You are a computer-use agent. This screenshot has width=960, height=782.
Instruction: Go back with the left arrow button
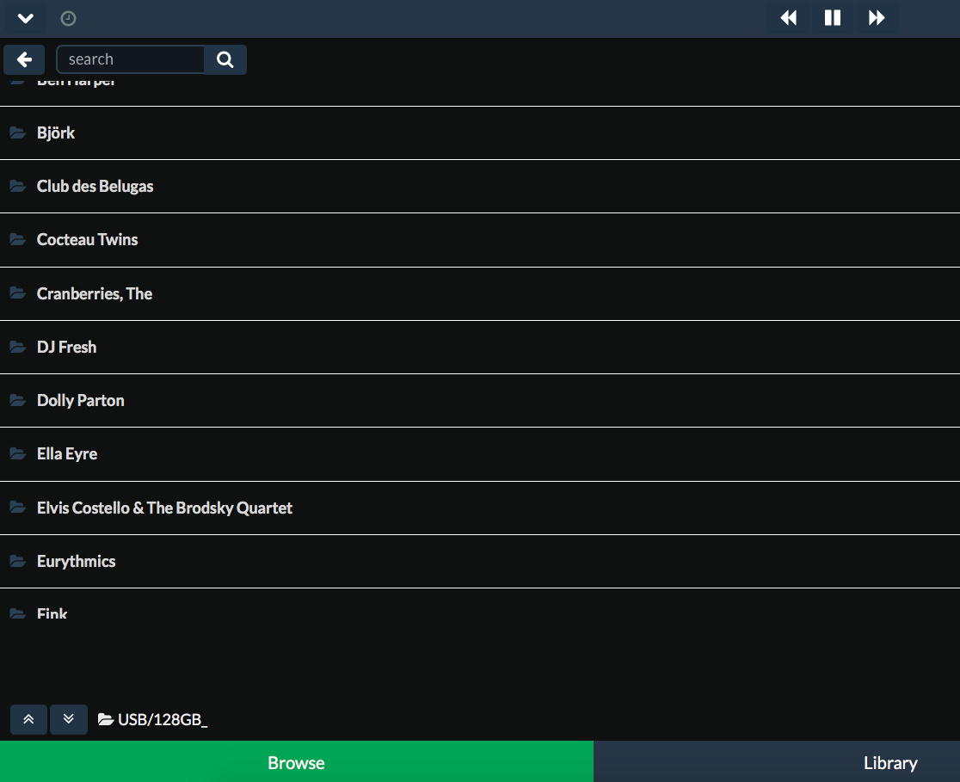[x=24, y=59]
